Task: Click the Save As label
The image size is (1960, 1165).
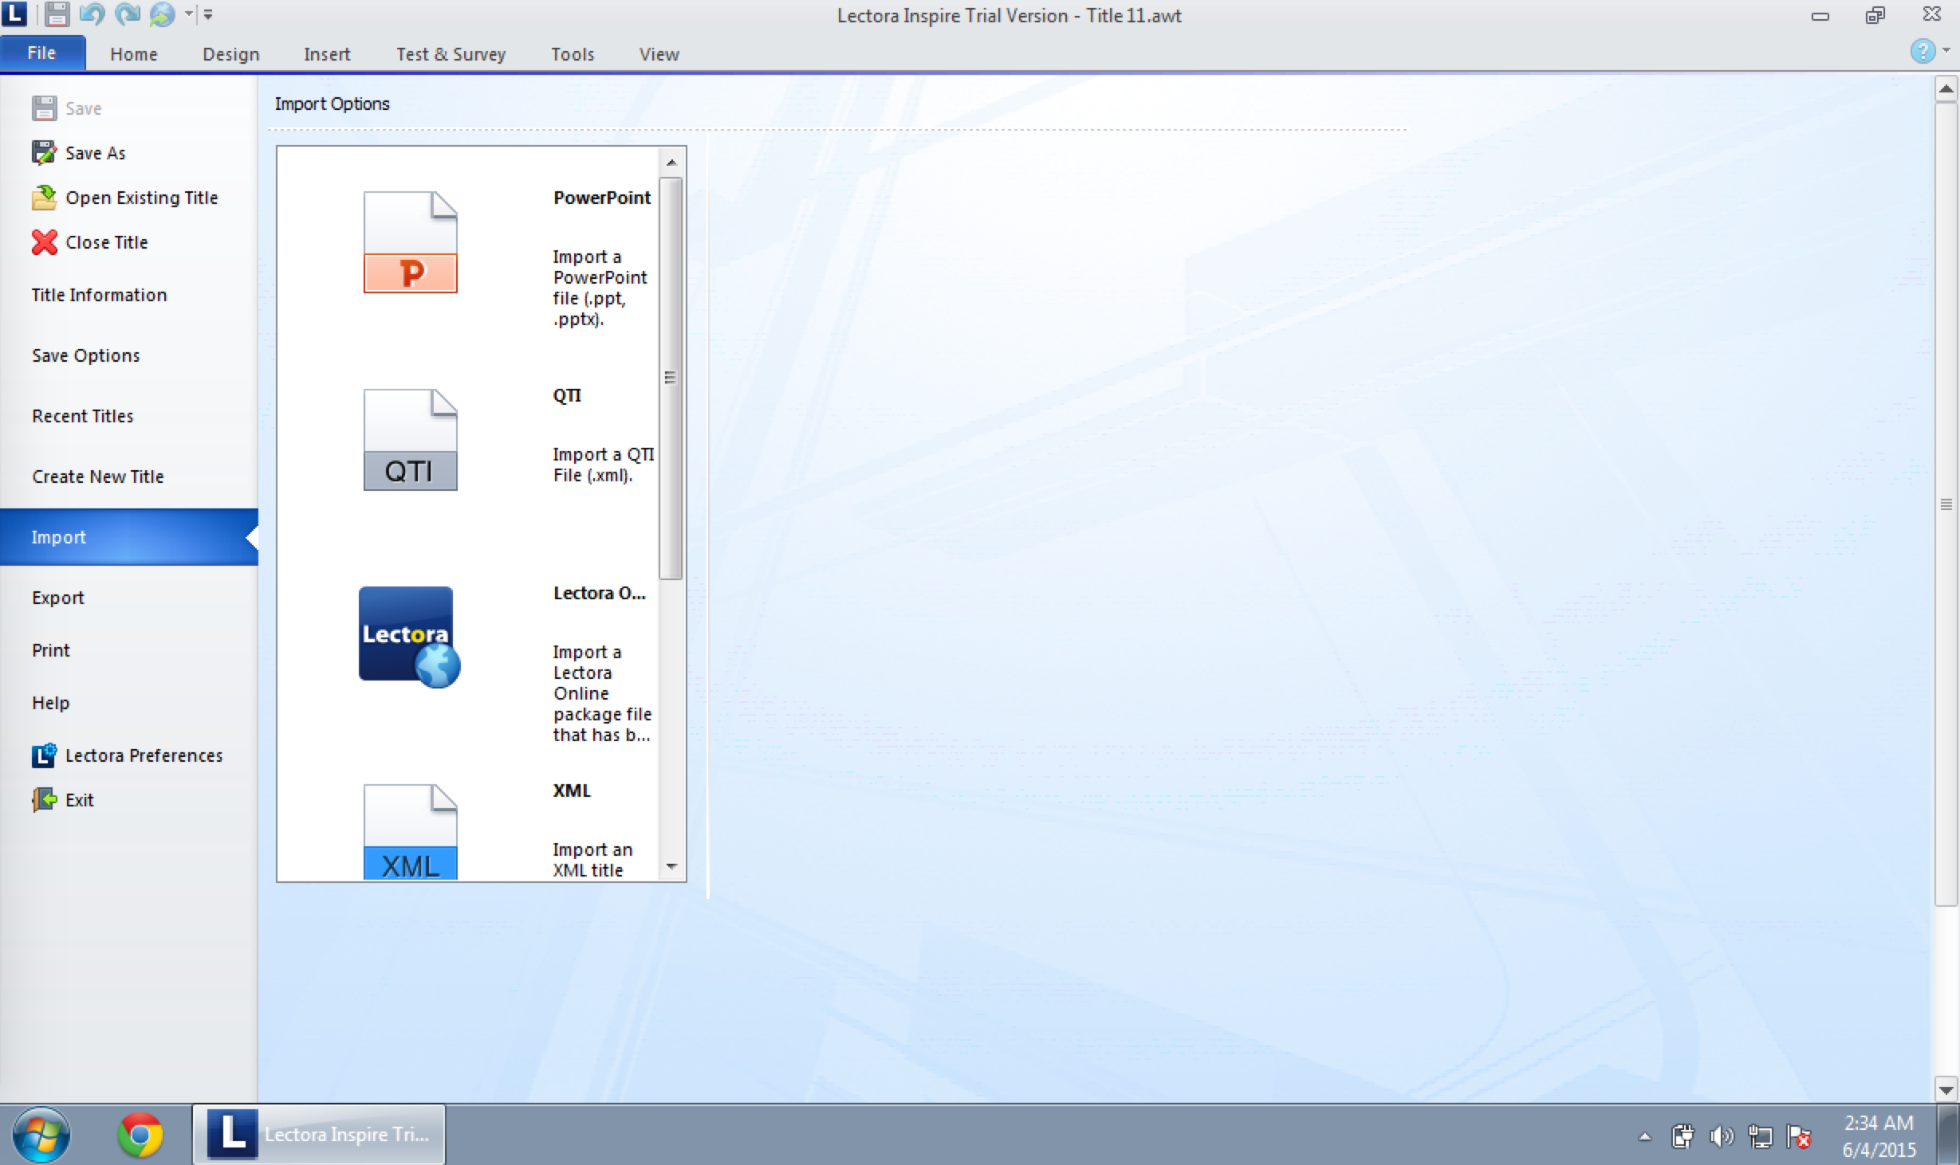Action: [x=96, y=153]
